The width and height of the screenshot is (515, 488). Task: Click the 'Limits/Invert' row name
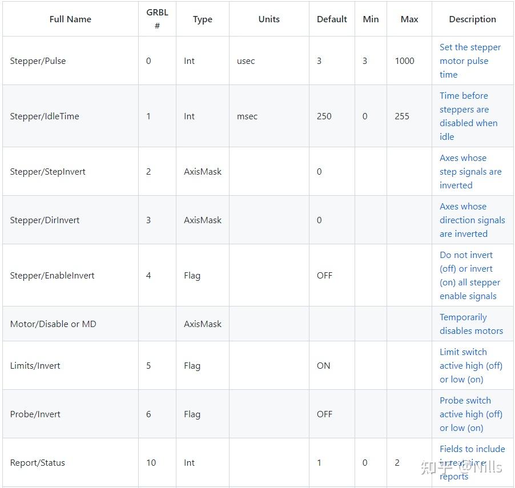(35, 366)
